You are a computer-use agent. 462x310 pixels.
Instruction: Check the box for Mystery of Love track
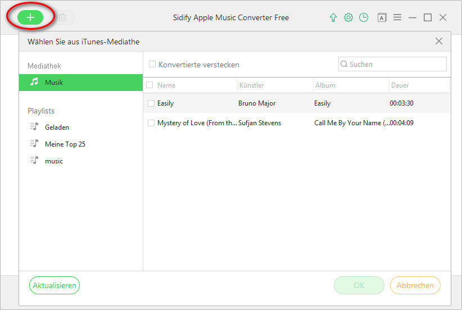(151, 123)
